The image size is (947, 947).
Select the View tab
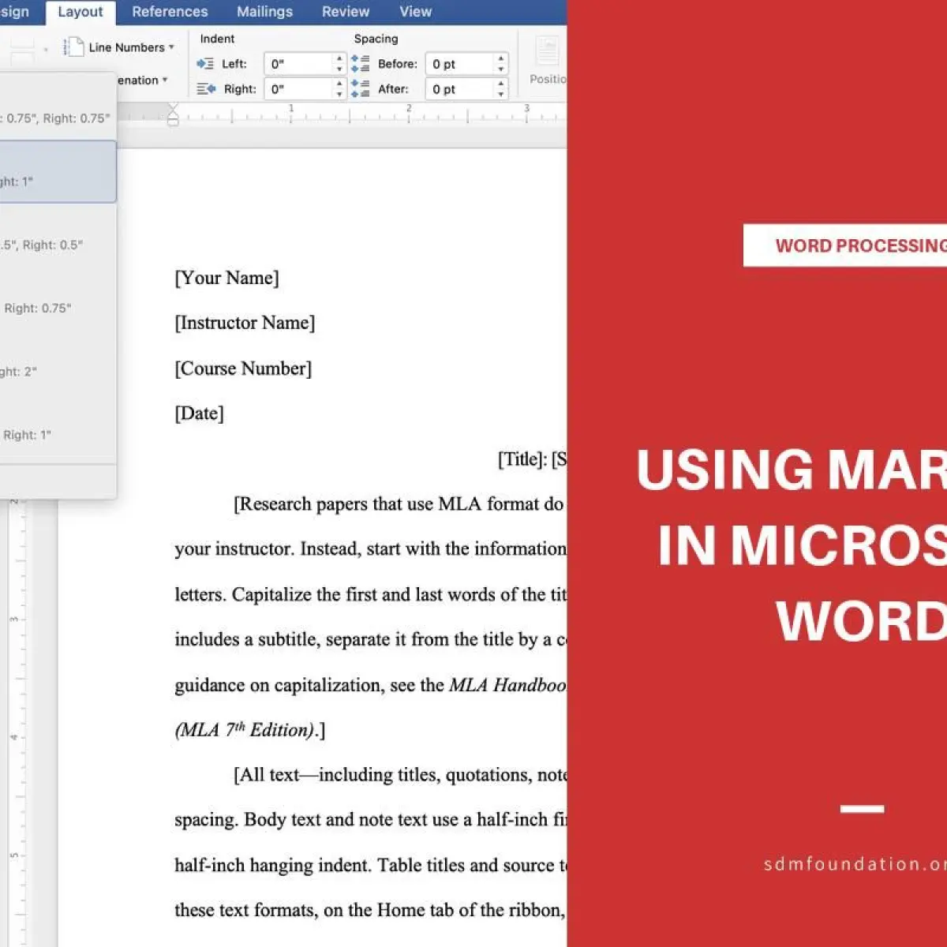(x=415, y=12)
